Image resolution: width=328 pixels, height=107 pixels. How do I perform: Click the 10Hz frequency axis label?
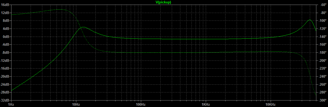[x=76, y=104]
